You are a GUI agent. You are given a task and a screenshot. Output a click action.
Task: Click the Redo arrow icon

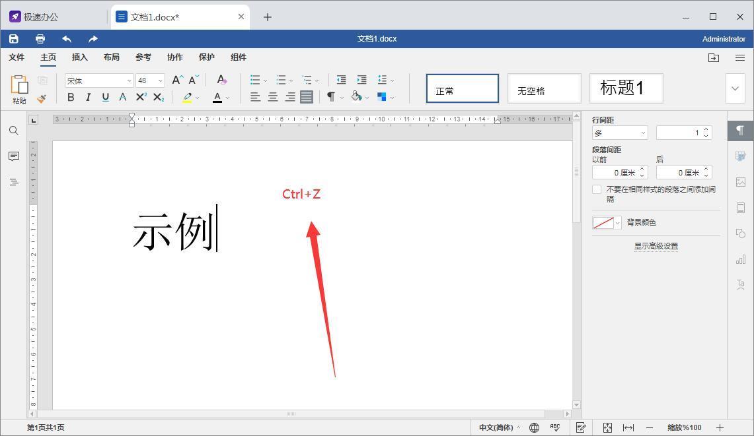(x=93, y=39)
